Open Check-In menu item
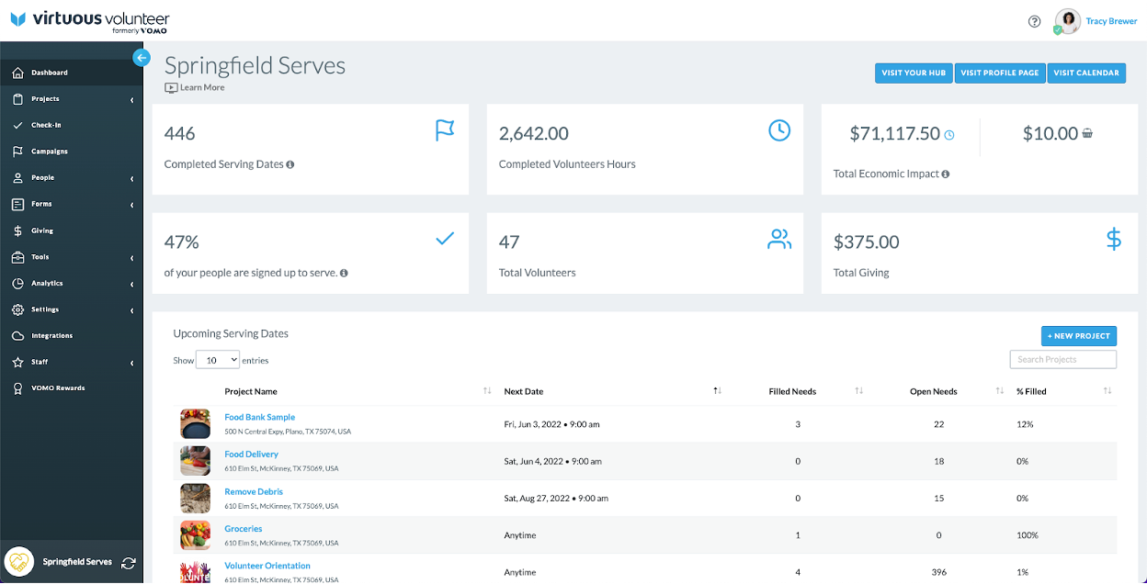This screenshot has height=584, width=1147. [72, 125]
